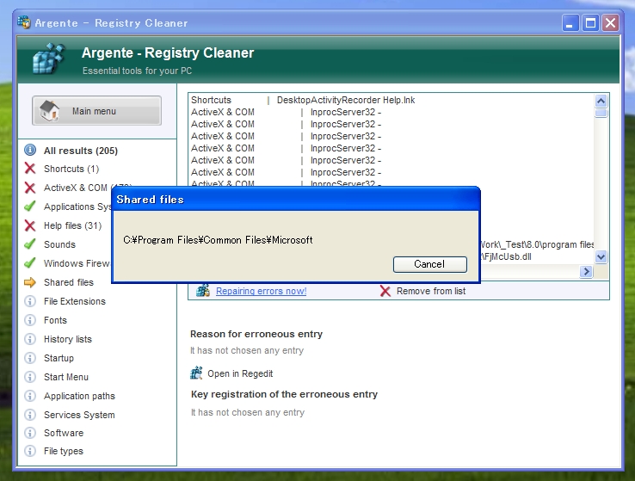Screen dimensions: 635x481
Task: Click the info icon beside File types
Action: click(30, 451)
